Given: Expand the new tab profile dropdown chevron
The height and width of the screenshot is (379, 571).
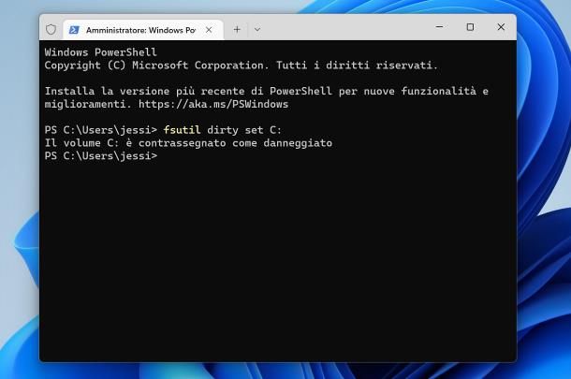Looking at the screenshot, I should (x=257, y=30).
